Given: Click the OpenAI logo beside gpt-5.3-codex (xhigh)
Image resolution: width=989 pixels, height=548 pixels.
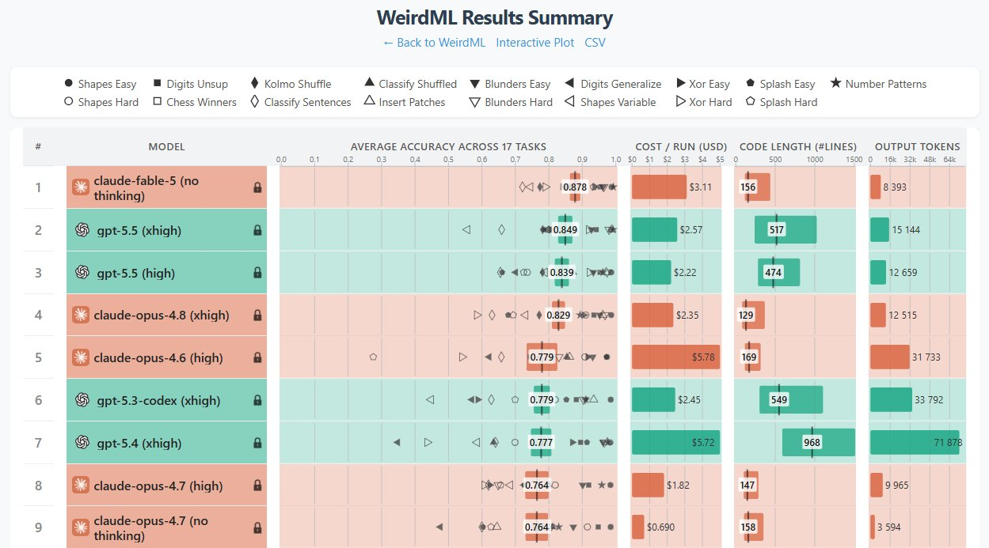Looking at the screenshot, I should (x=81, y=400).
